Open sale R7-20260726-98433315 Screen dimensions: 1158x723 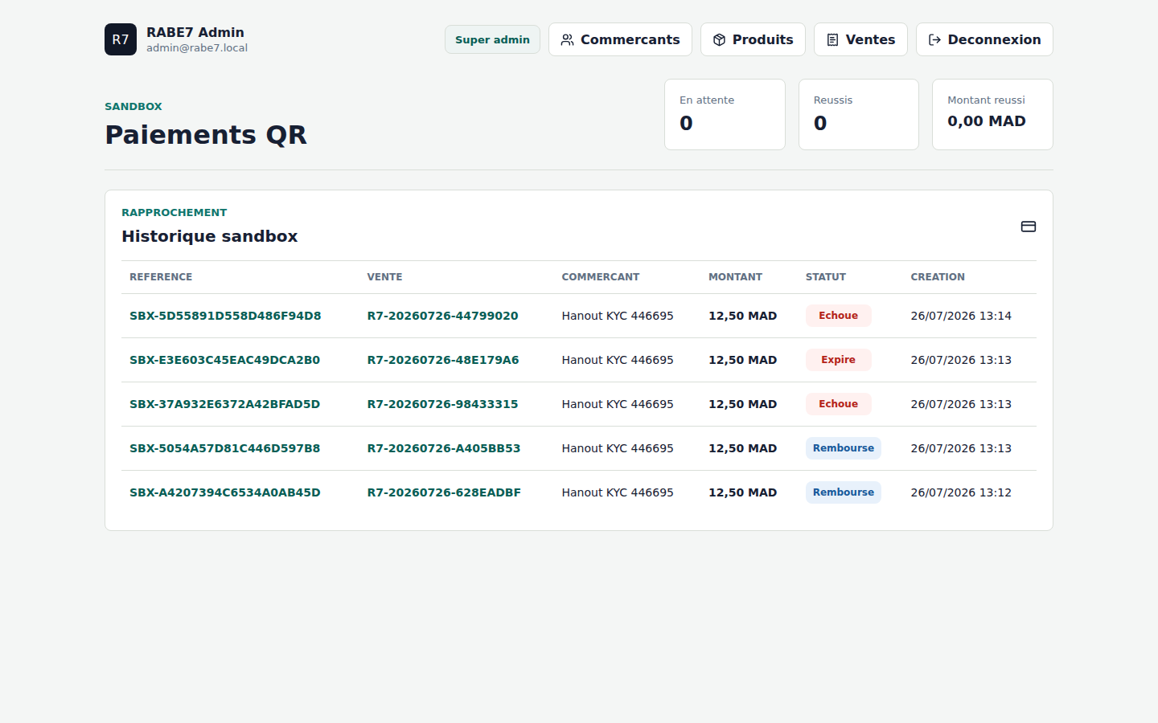point(443,404)
